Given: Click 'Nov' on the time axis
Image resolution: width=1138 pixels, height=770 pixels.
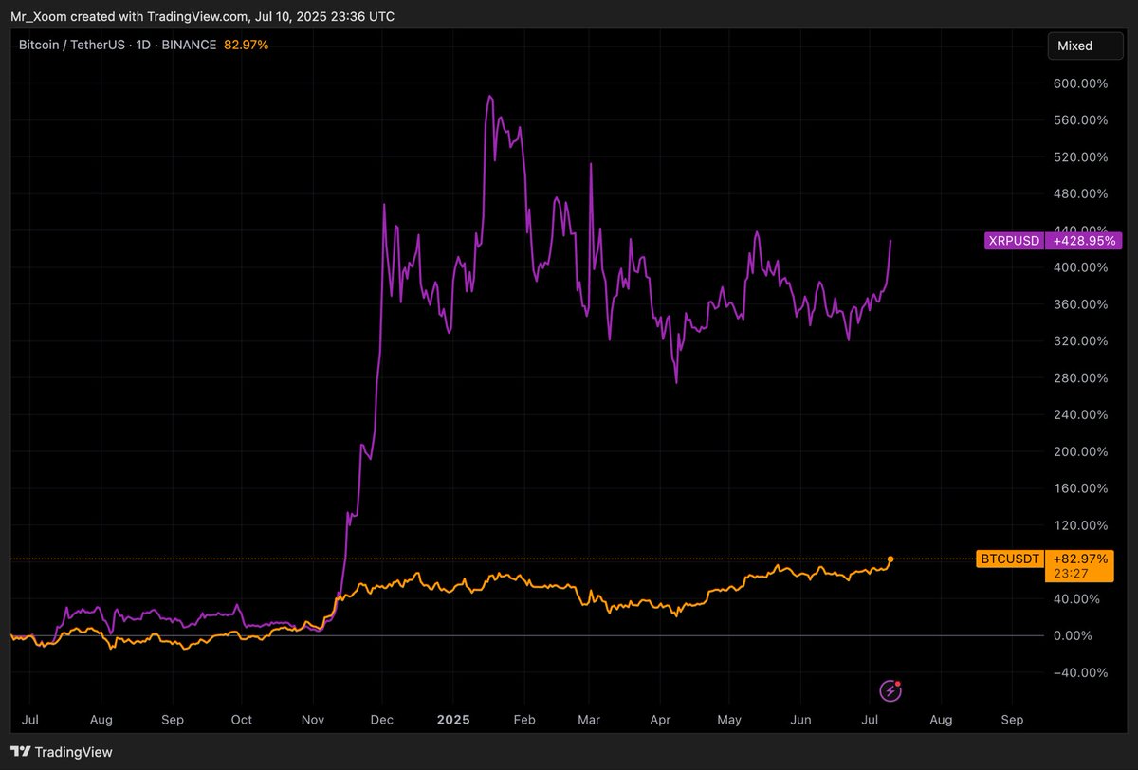Looking at the screenshot, I should pyautogui.click(x=313, y=720).
